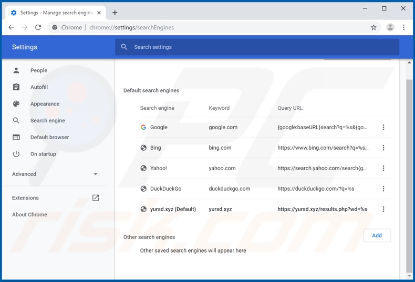Bookmark this page with the star icon
The width and height of the screenshot is (415, 282).
[373, 27]
